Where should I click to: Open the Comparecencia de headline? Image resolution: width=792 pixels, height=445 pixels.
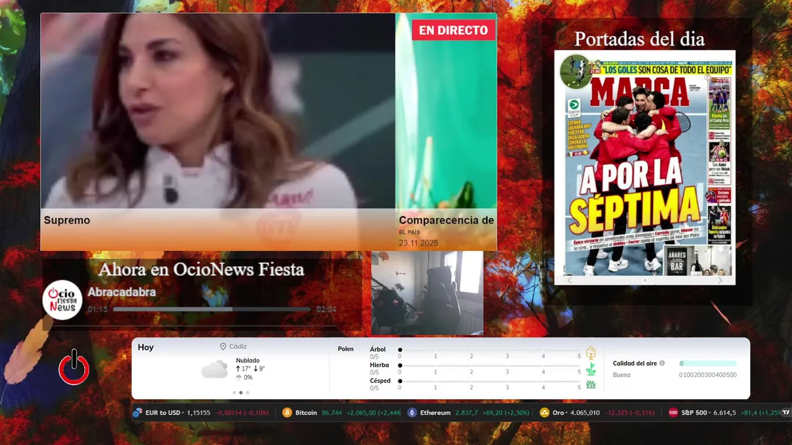[x=446, y=220]
